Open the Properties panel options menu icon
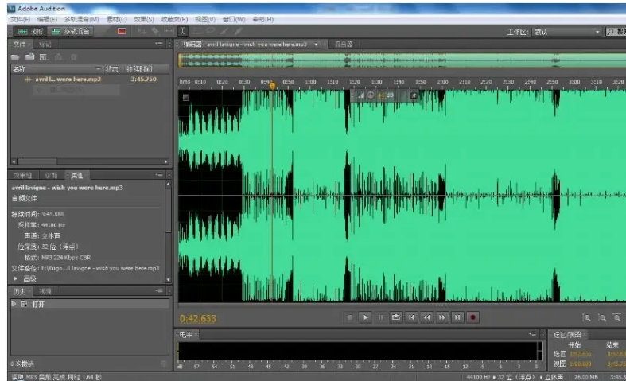 [159, 174]
